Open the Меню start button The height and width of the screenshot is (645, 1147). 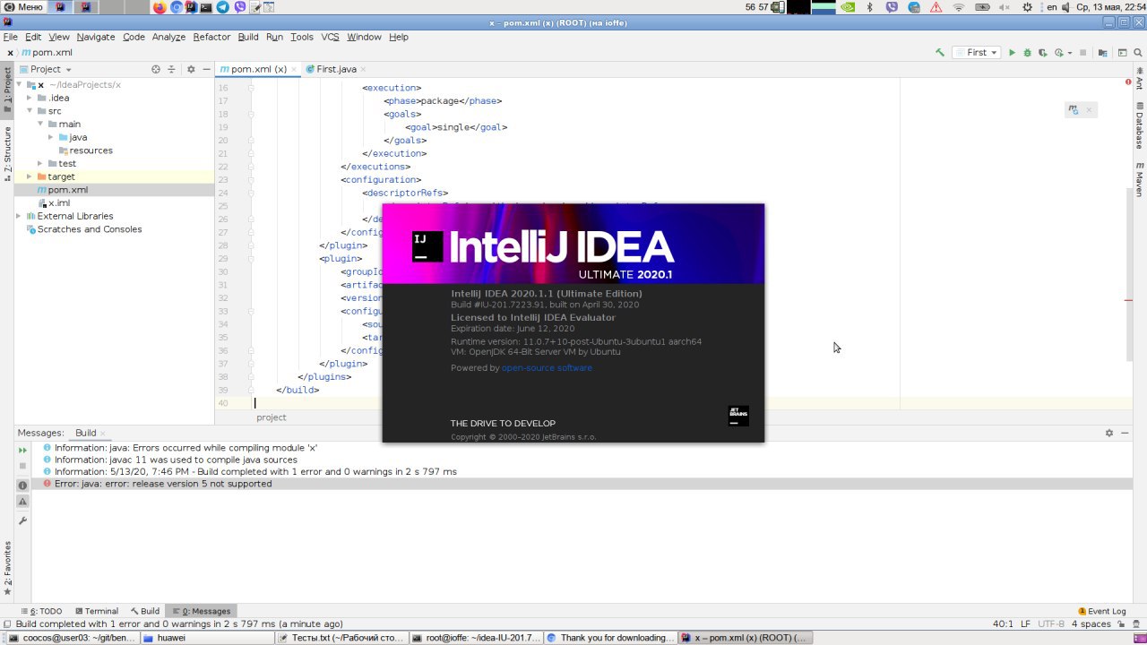click(23, 7)
